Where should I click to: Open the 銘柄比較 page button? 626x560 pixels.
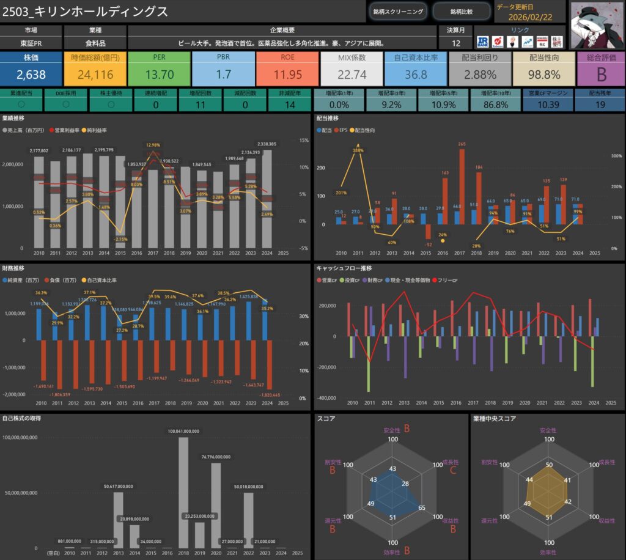click(462, 12)
